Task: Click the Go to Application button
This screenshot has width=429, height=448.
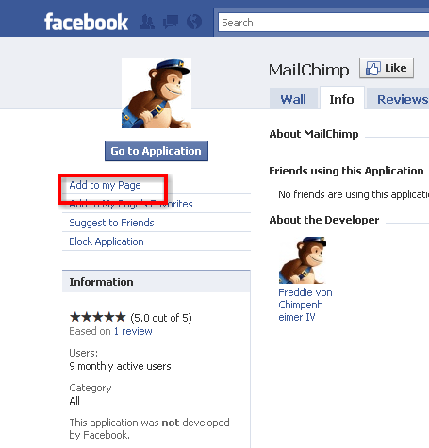Action: point(157,151)
